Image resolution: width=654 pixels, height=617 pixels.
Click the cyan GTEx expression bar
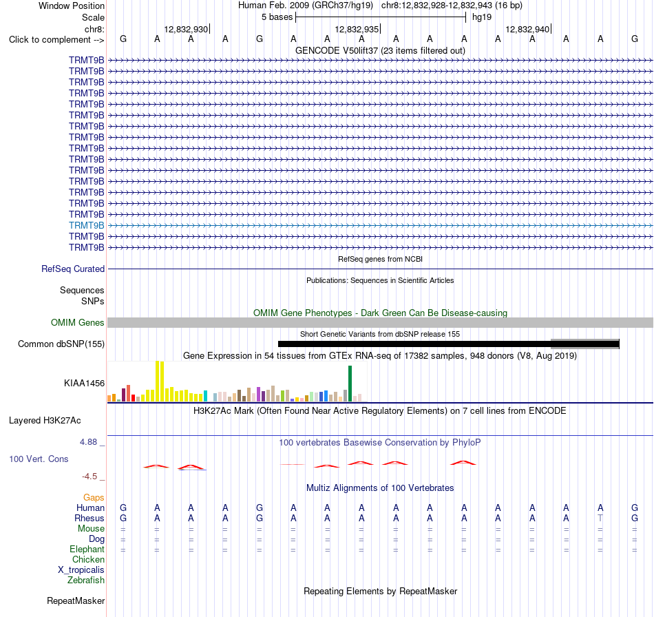[x=205, y=397]
